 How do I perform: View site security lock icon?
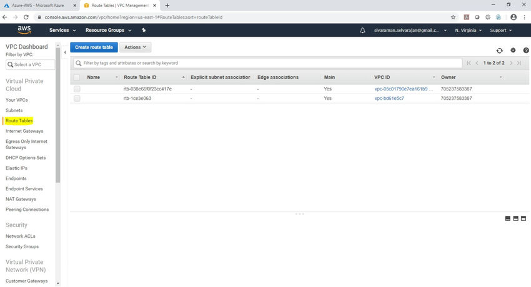[39, 17]
